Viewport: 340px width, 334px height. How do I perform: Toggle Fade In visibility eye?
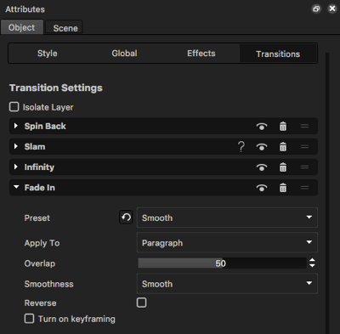click(x=262, y=188)
